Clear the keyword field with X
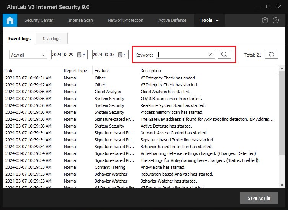 tap(210, 55)
